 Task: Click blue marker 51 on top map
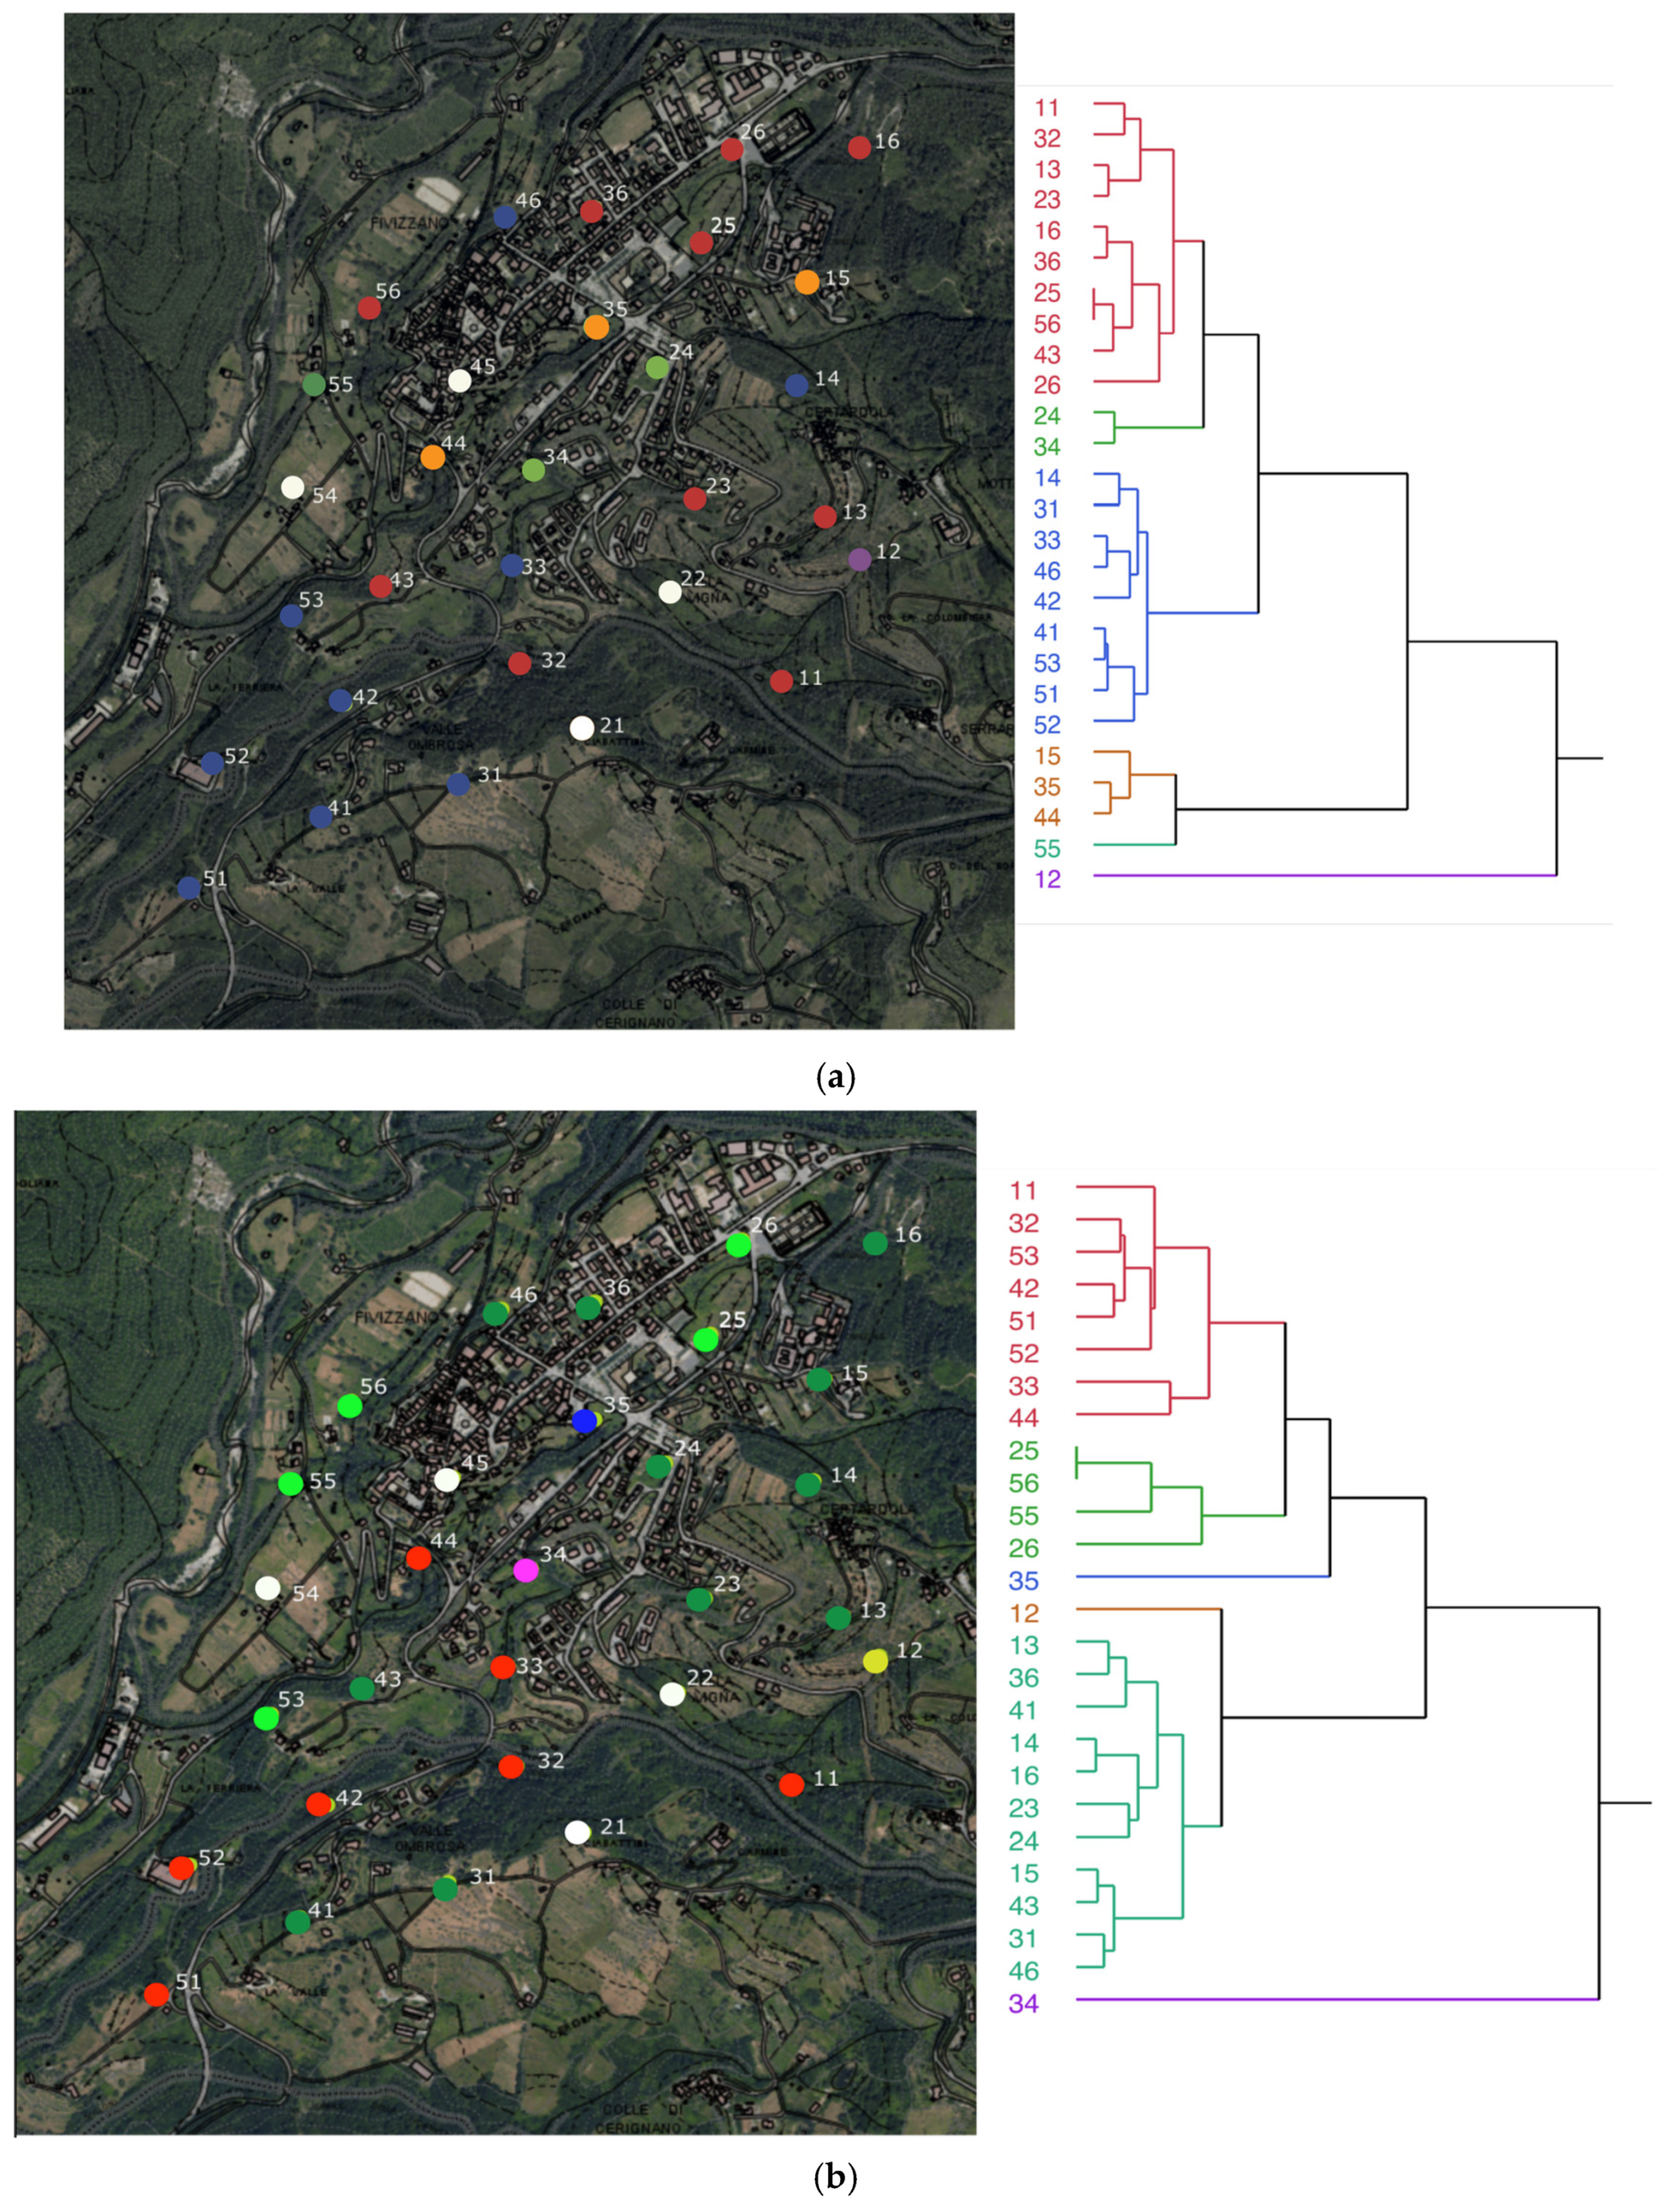(189, 887)
